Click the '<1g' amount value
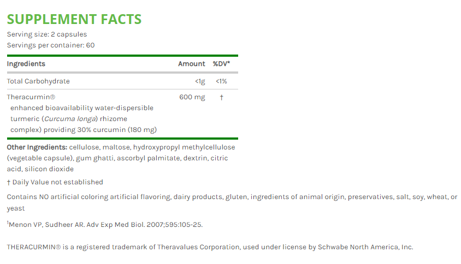 pos(200,81)
